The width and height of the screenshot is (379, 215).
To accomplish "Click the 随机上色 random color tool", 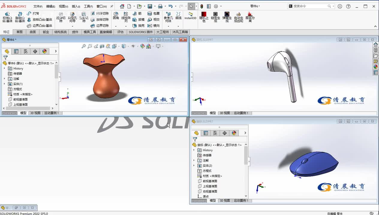I will (204, 17).
